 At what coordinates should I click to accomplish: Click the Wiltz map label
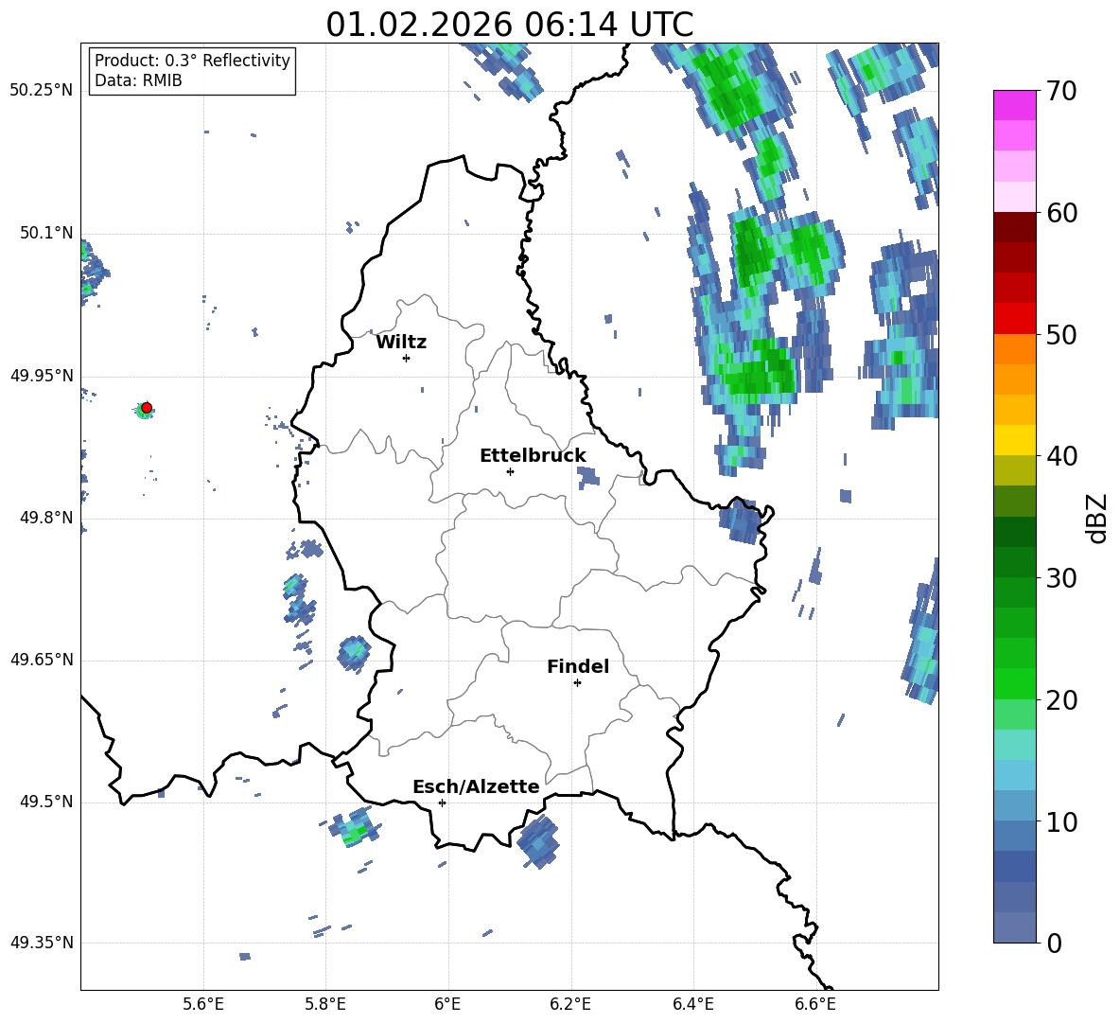pyautogui.click(x=401, y=343)
